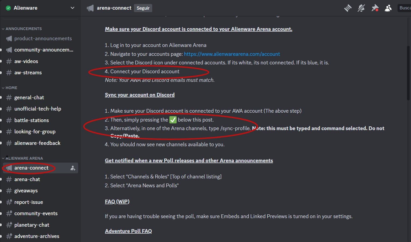Open Alienware server dropdown menu
The image size is (411, 242).
click(x=72, y=8)
